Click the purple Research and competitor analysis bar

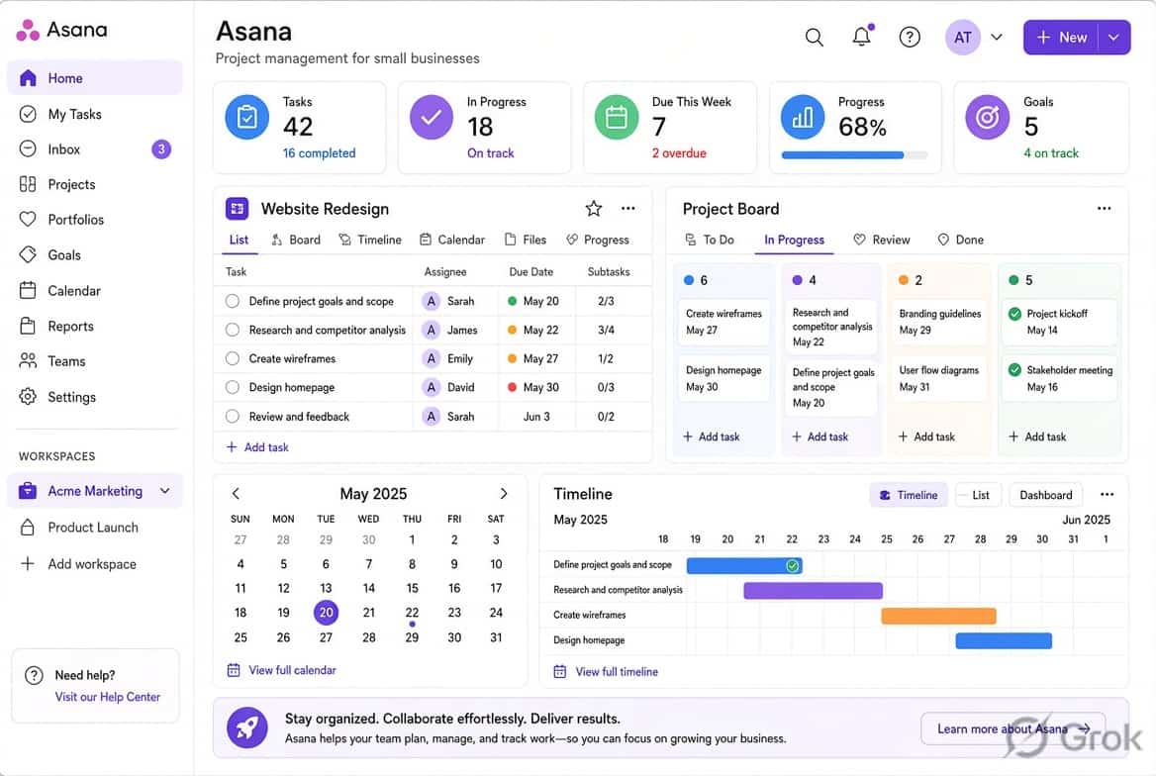click(814, 590)
